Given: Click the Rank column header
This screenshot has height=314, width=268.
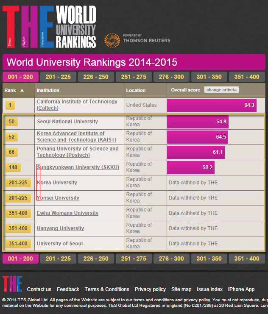Looking at the screenshot, I should click(x=18, y=90).
